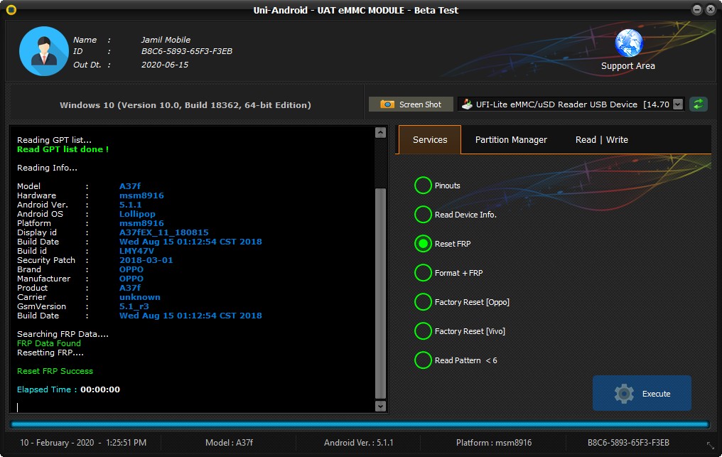Select the Pinouts radio option
Viewport: 722px width, 457px height.
pyautogui.click(x=423, y=186)
